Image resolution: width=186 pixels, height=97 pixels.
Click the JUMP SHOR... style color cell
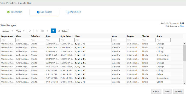pyautogui.click(x=67, y=55)
